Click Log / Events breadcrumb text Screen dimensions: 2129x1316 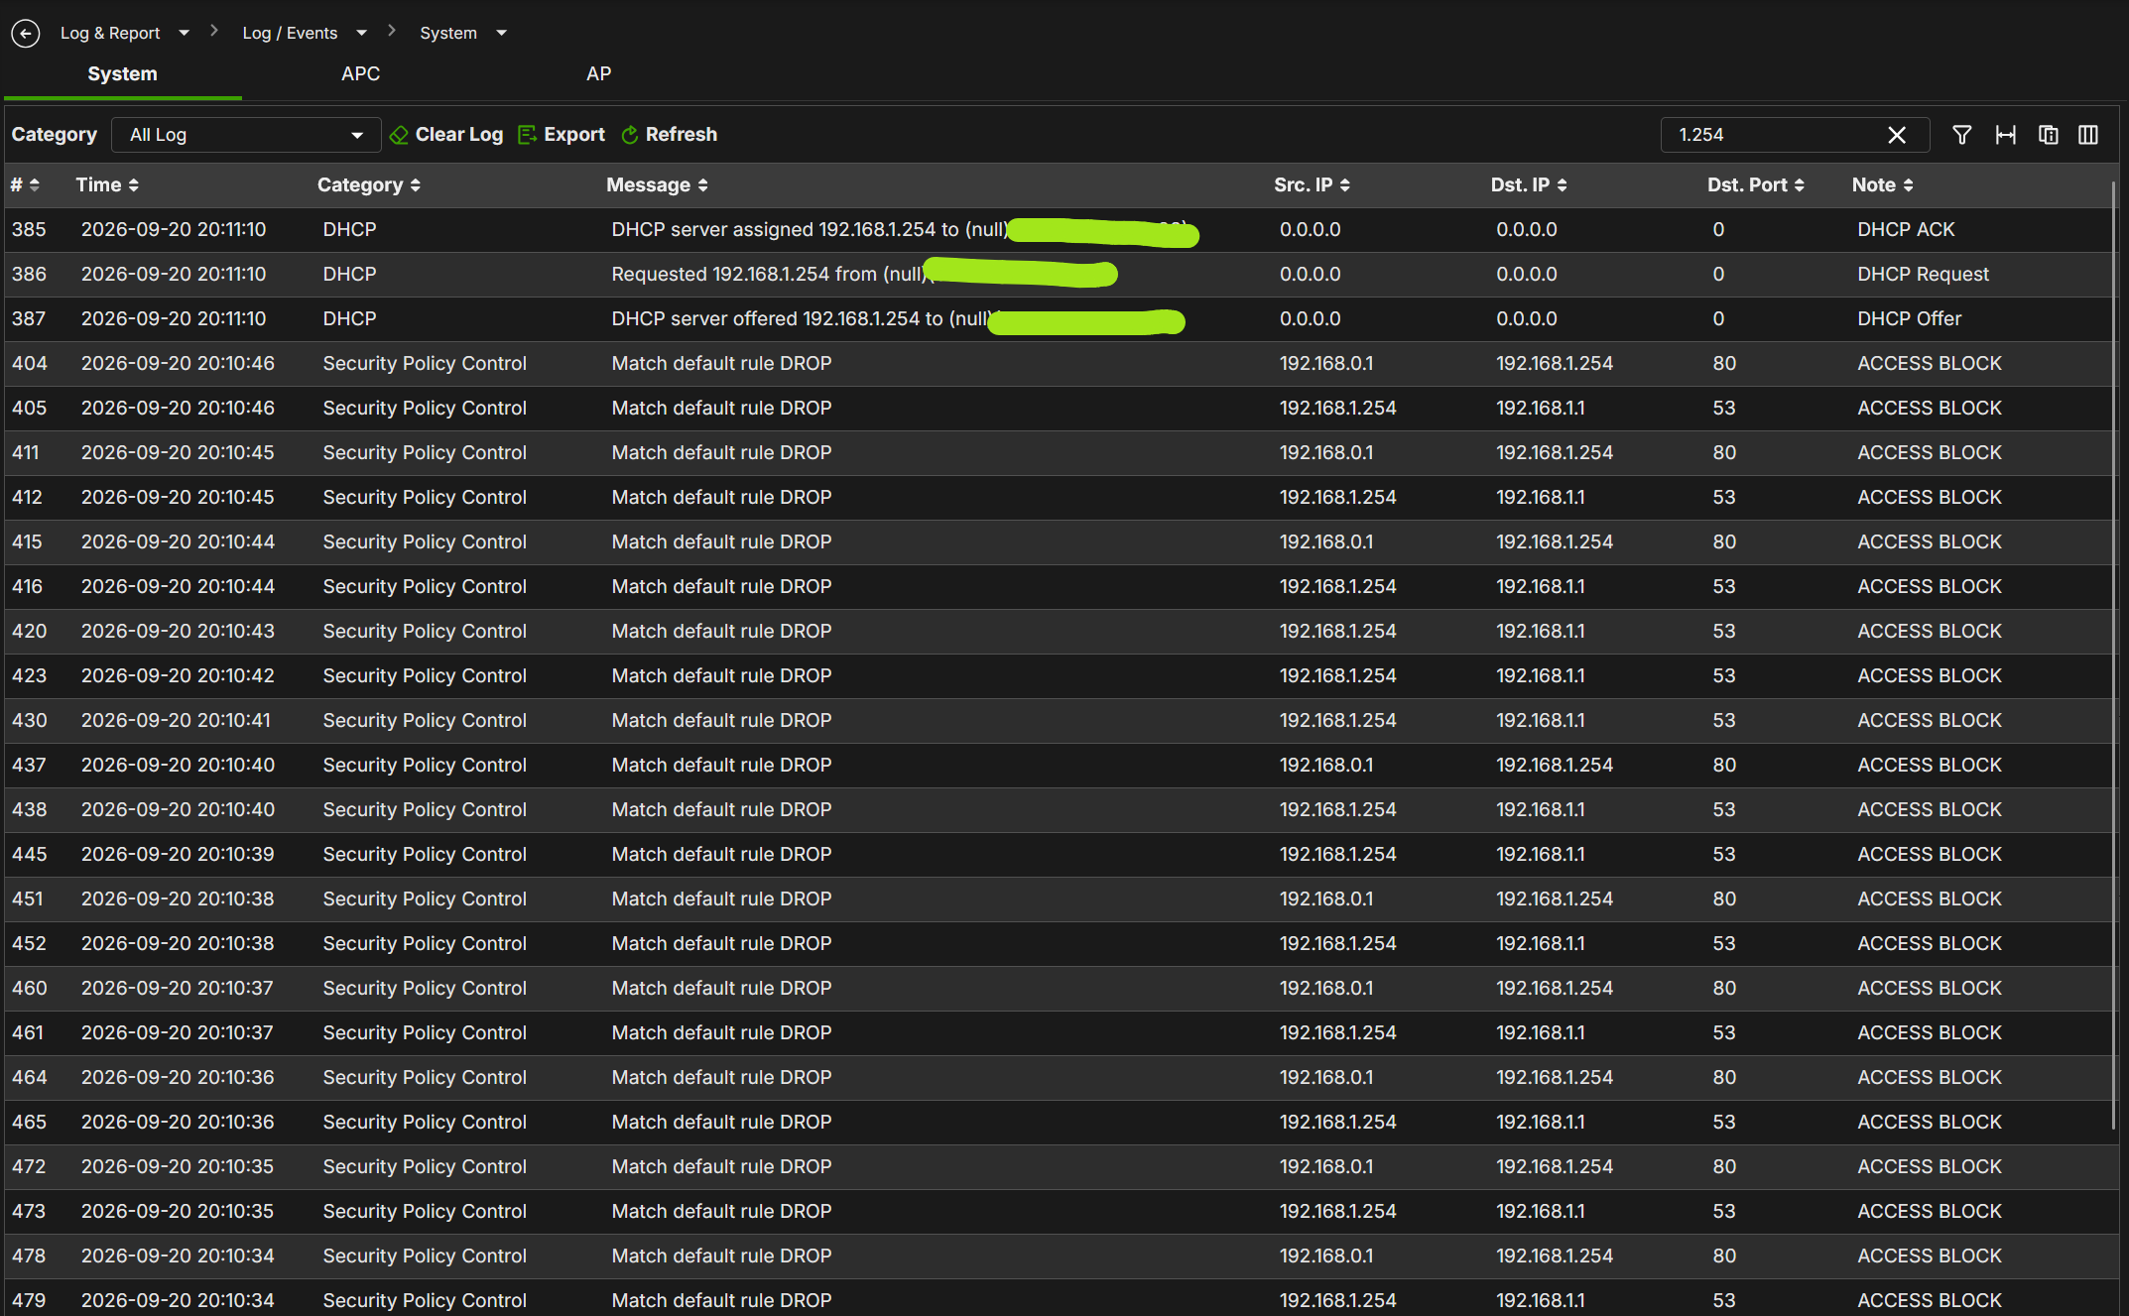pos(290,33)
